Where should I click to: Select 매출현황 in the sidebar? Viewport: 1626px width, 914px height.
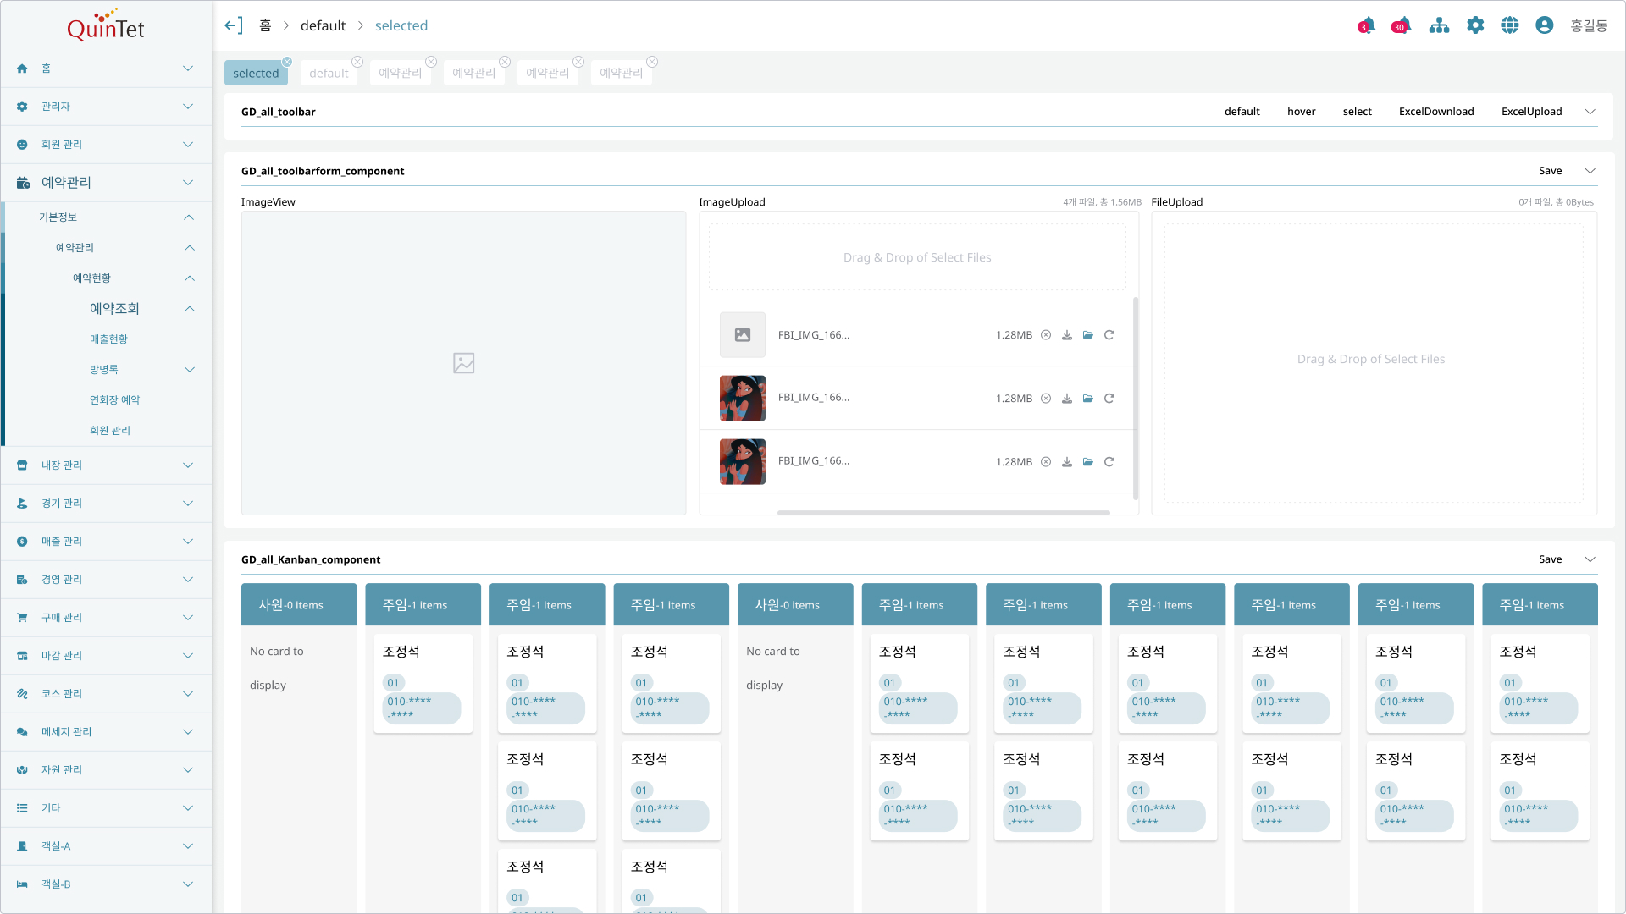tap(108, 339)
